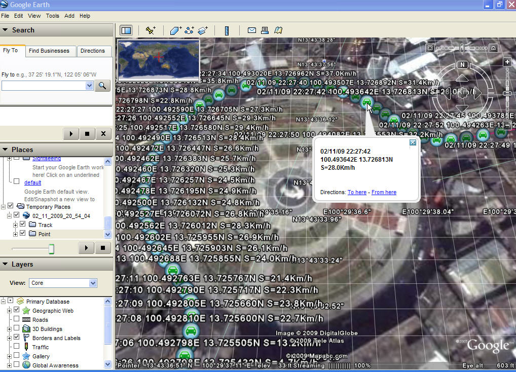
Task: Stop the Places tour
Action: coord(103,248)
